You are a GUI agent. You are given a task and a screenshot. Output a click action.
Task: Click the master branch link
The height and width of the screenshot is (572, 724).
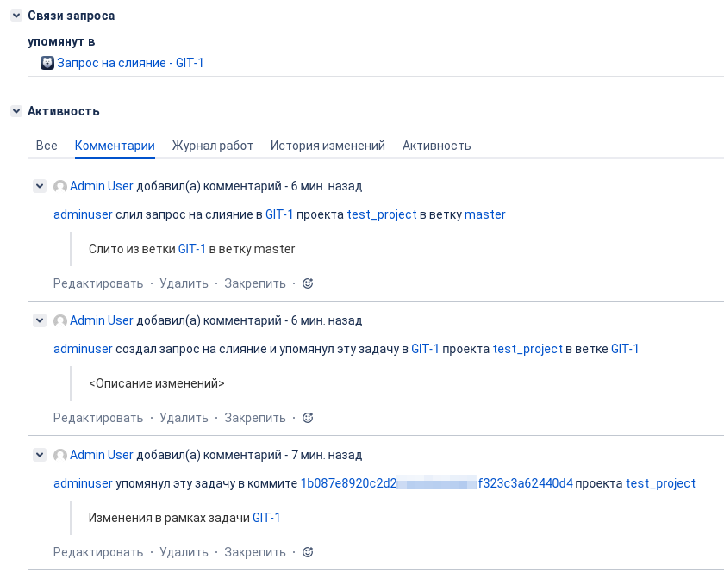[485, 214]
